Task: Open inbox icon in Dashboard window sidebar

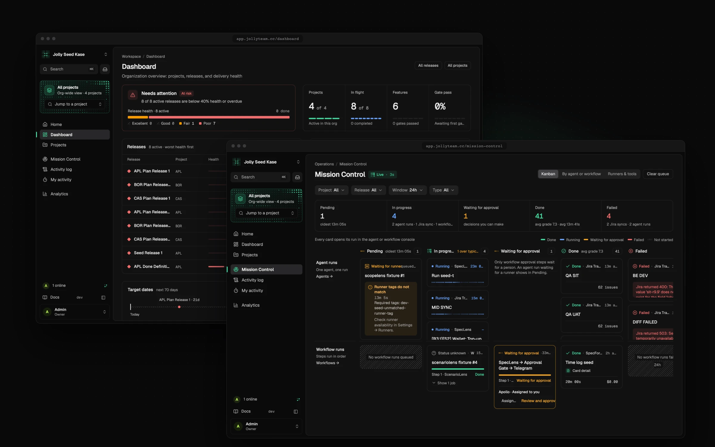Action: pos(105,69)
